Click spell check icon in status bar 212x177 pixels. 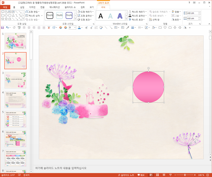pos(19,175)
